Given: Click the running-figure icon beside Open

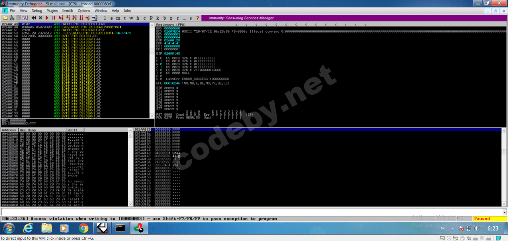Looking at the screenshot, I should point(12,18).
